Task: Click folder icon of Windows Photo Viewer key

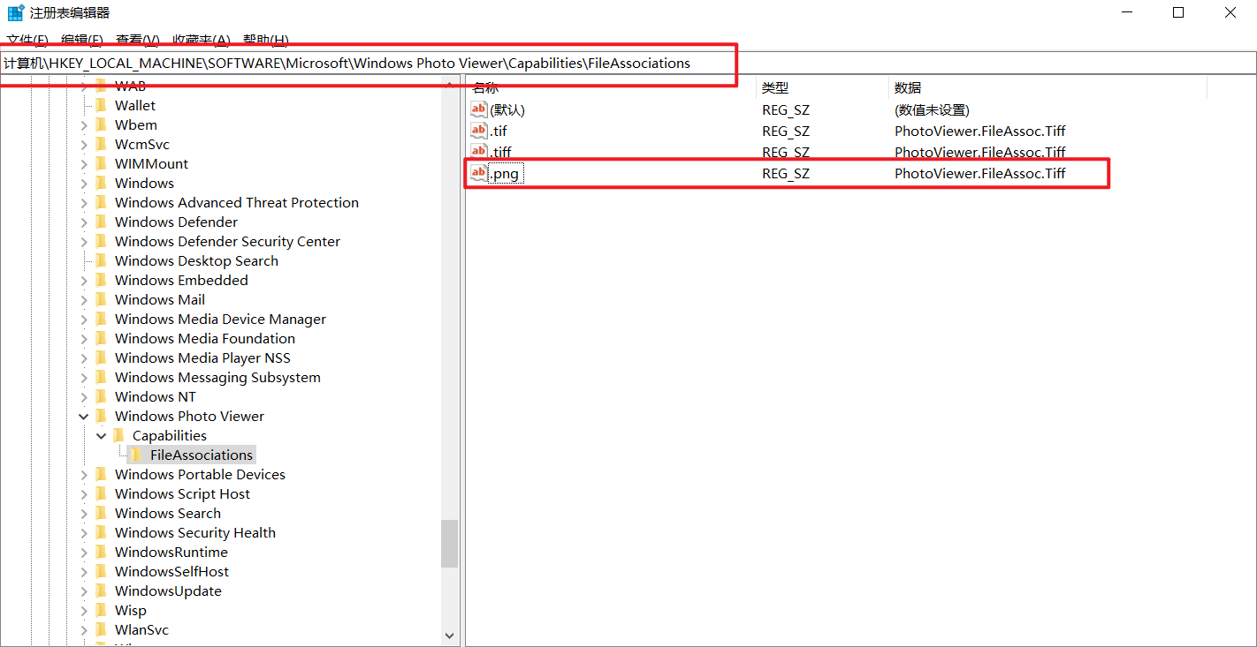Action: pyautogui.click(x=101, y=416)
